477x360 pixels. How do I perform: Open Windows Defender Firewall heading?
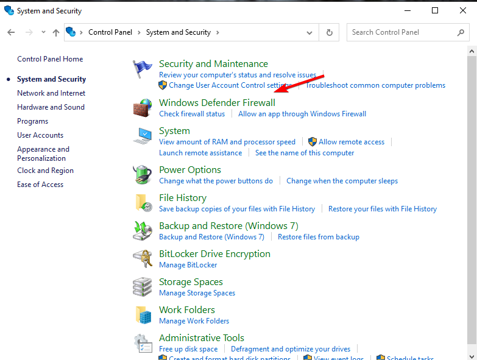coord(217,103)
